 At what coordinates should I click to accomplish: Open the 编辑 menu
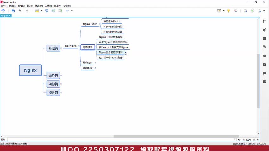coord(13,6)
